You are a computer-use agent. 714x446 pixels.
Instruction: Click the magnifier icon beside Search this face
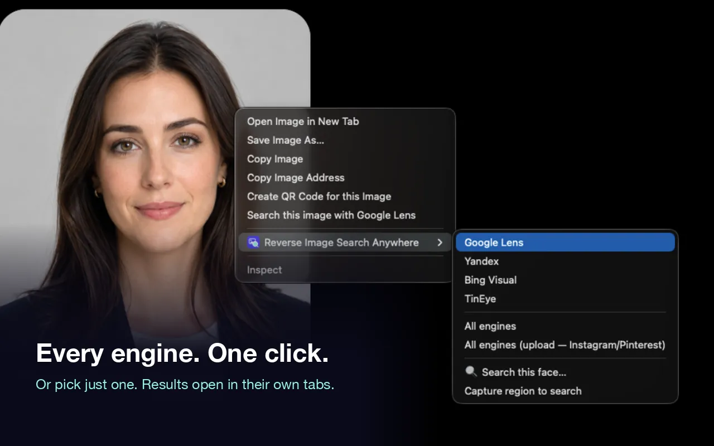click(x=471, y=372)
